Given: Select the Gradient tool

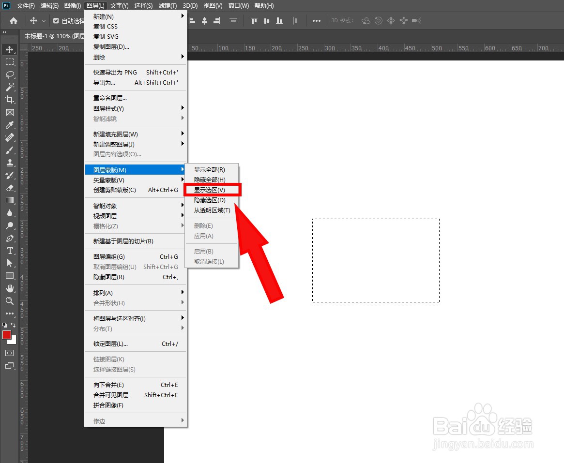Looking at the screenshot, I should tap(10, 200).
